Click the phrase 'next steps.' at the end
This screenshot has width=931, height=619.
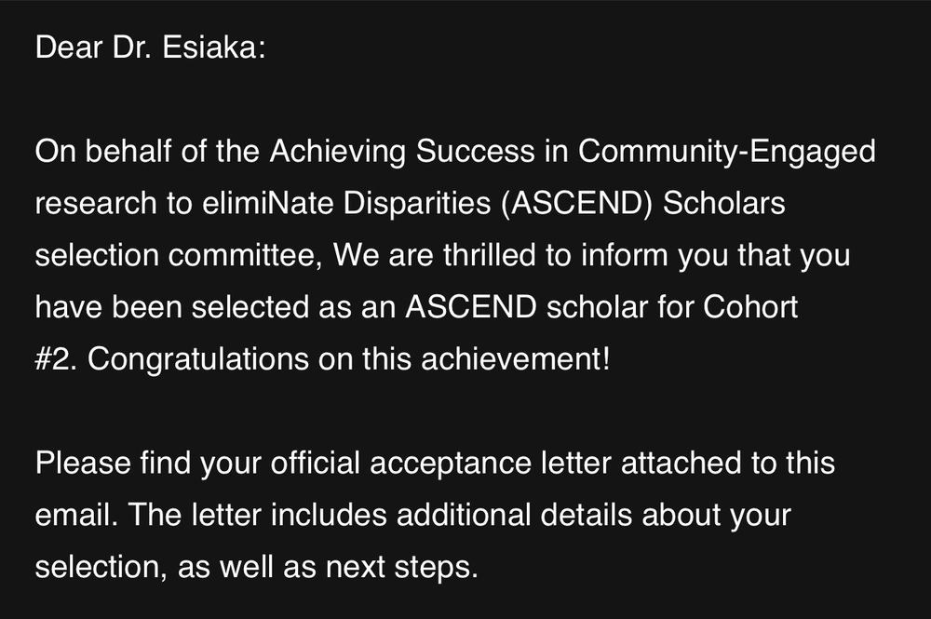tap(402, 567)
